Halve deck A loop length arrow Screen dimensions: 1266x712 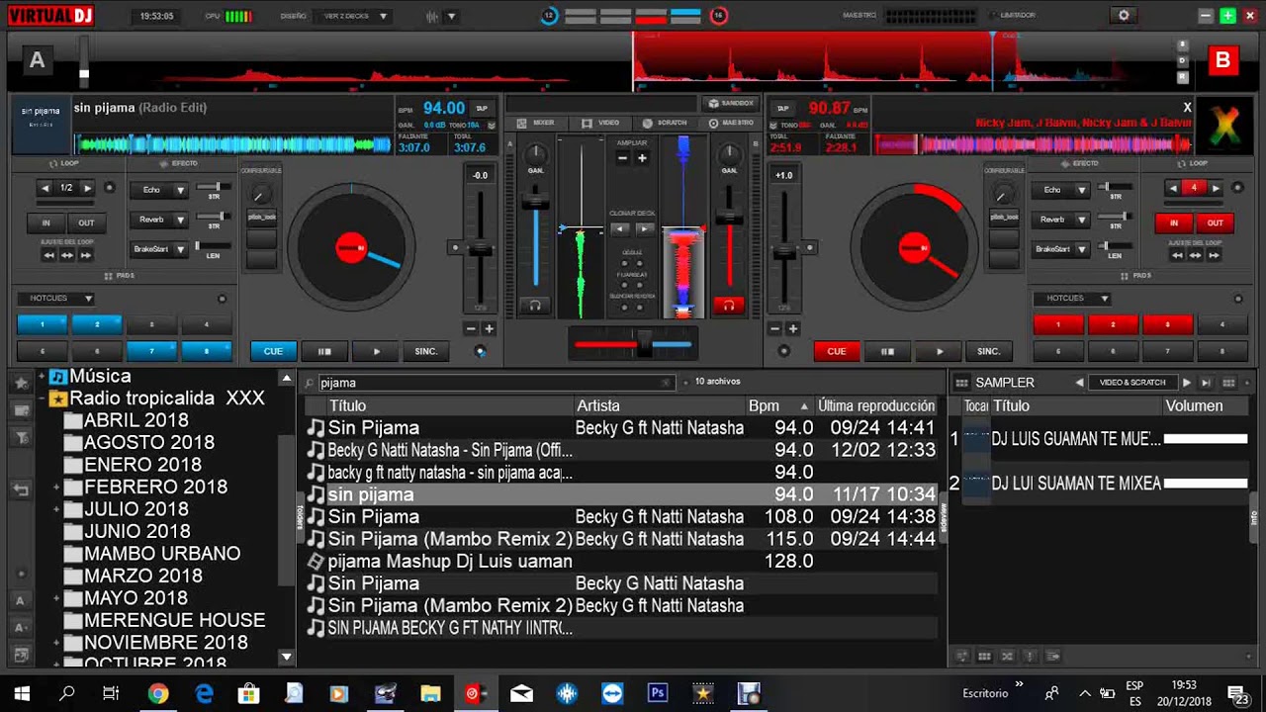click(x=45, y=188)
